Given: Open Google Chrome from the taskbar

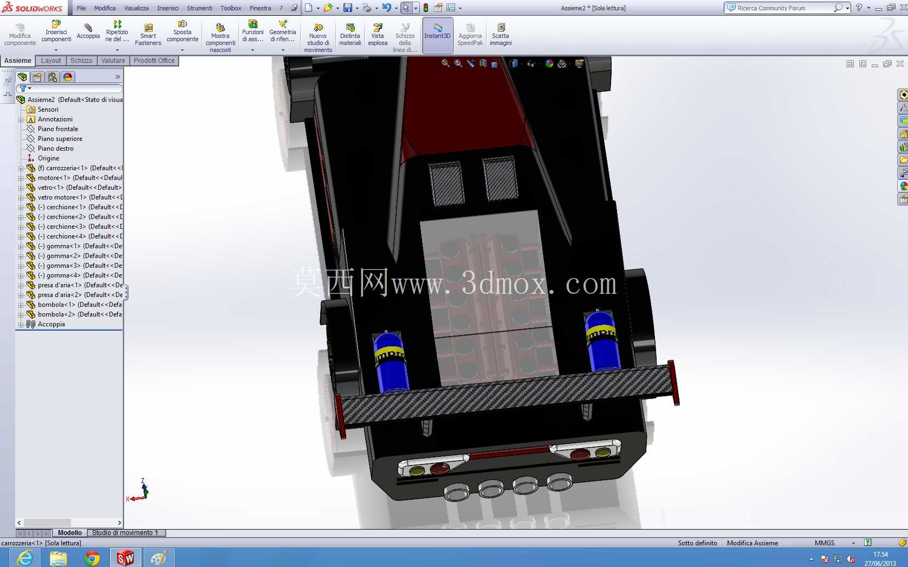Looking at the screenshot, I should (x=92, y=558).
